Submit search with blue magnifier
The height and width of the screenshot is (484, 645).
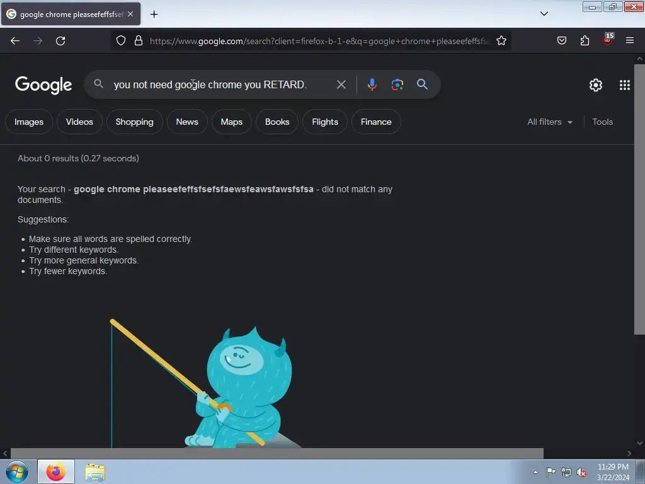pos(422,84)
